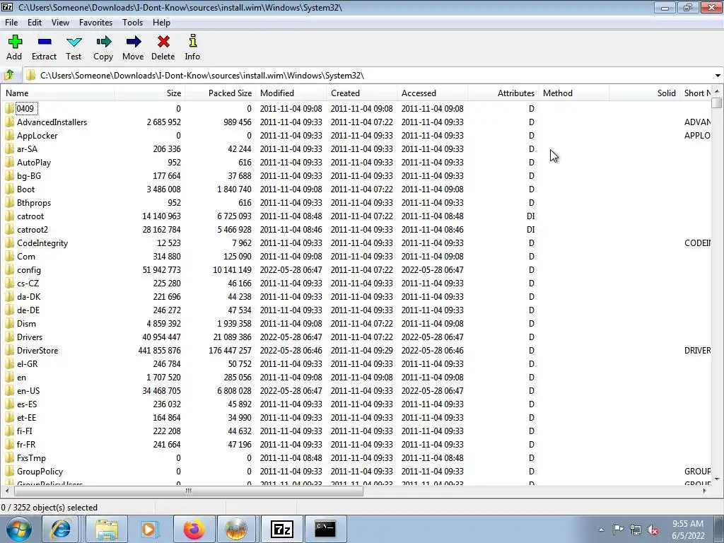Select the GroupPolicy folder icon

click(9, 471)
